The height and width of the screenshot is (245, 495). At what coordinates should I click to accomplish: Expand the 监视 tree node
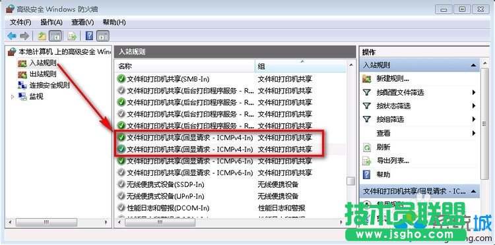click(x=13, y=96)
